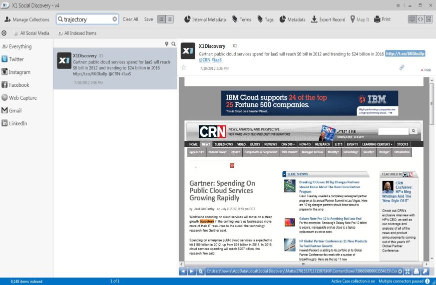The width and height of the screenshot is (436, 285).
Task: Switch to list view layout
Action: 170,19
